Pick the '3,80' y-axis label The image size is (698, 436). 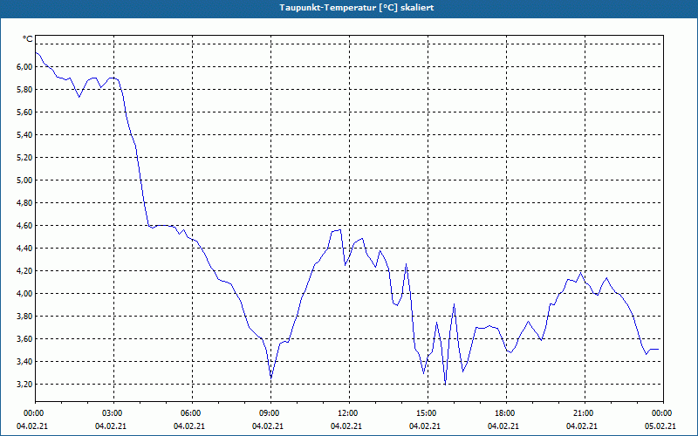[x=25, y=317]
